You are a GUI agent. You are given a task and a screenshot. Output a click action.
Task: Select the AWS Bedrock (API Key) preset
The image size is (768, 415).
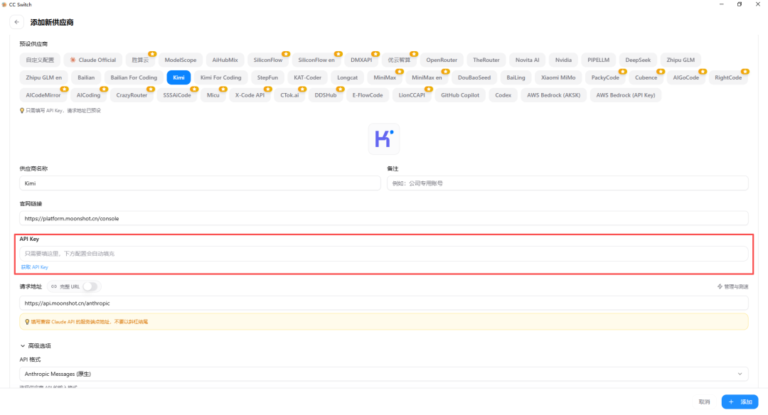click(626, 95)
